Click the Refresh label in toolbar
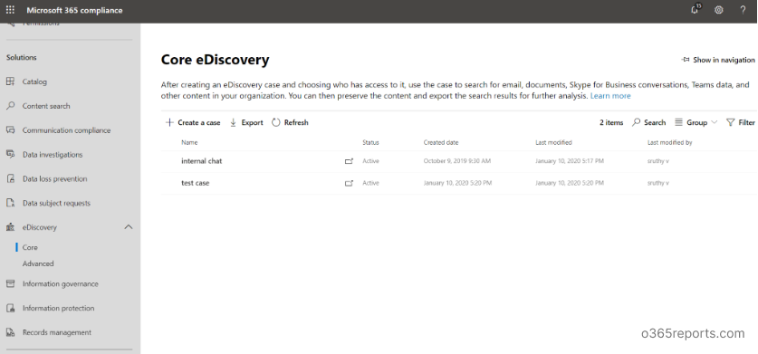758x354 pixels. coord(296,122)
